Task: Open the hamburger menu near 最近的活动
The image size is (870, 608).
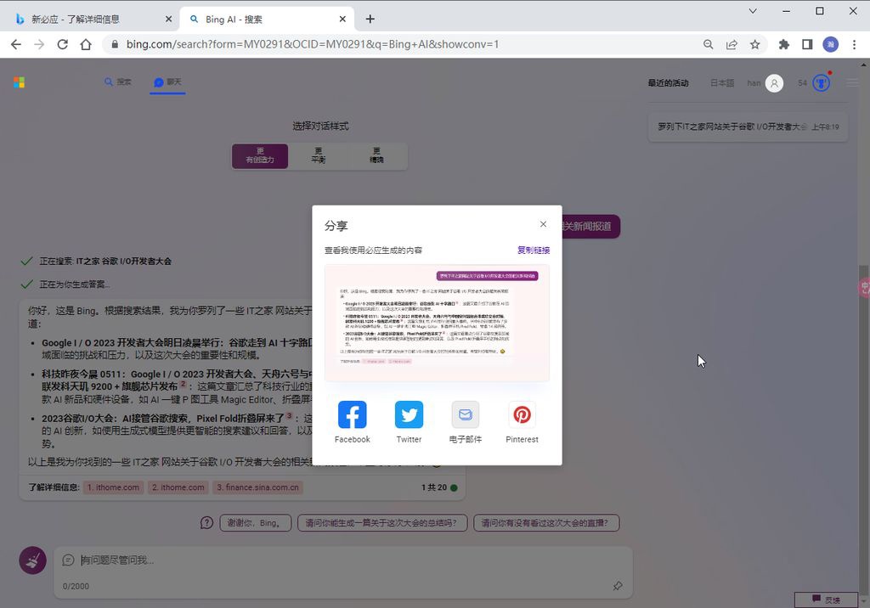Action: click(852, 82)
